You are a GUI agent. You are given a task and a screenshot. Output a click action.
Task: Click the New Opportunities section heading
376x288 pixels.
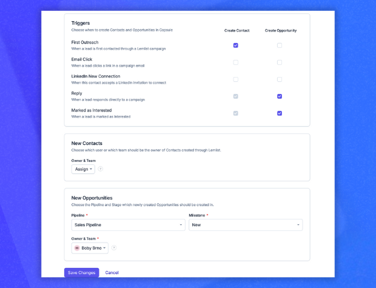click(x=92, y=198)
